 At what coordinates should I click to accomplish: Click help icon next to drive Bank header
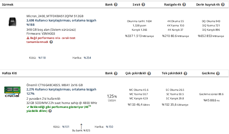click(116, 5)
